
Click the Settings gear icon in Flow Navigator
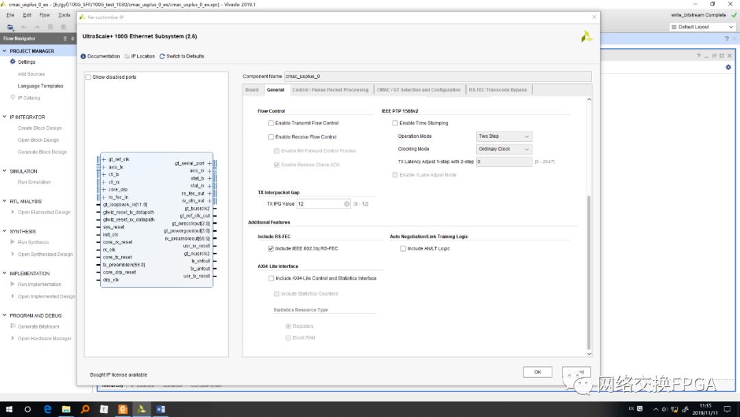coord(13,62)
